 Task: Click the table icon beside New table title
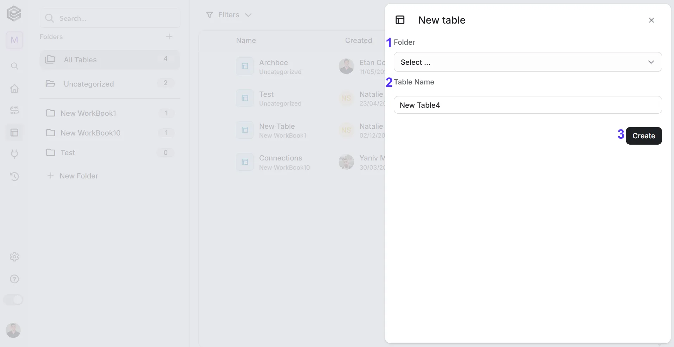click(x=400, y=20)
